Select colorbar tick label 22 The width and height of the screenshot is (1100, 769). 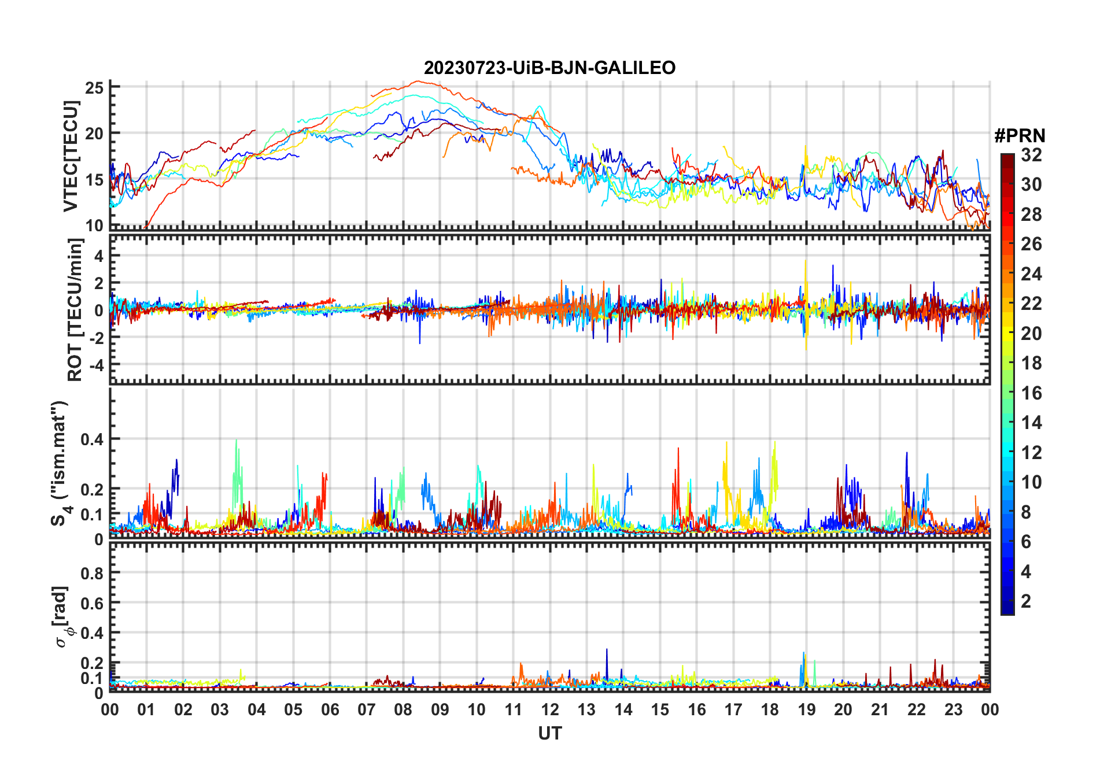pyautogui.click(x=1031, y=304)
